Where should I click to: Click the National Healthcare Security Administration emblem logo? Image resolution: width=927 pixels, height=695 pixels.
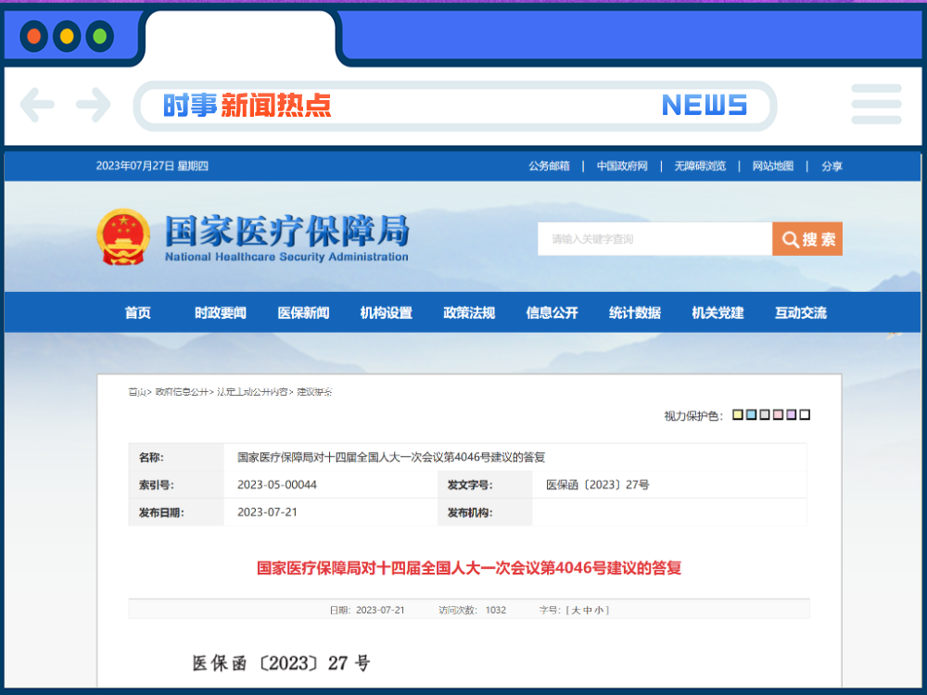pos(123,236)
